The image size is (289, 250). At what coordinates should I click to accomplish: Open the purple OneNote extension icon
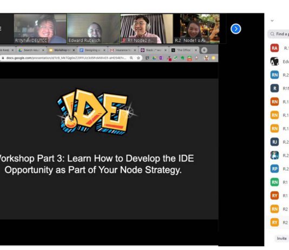(161, 58)
